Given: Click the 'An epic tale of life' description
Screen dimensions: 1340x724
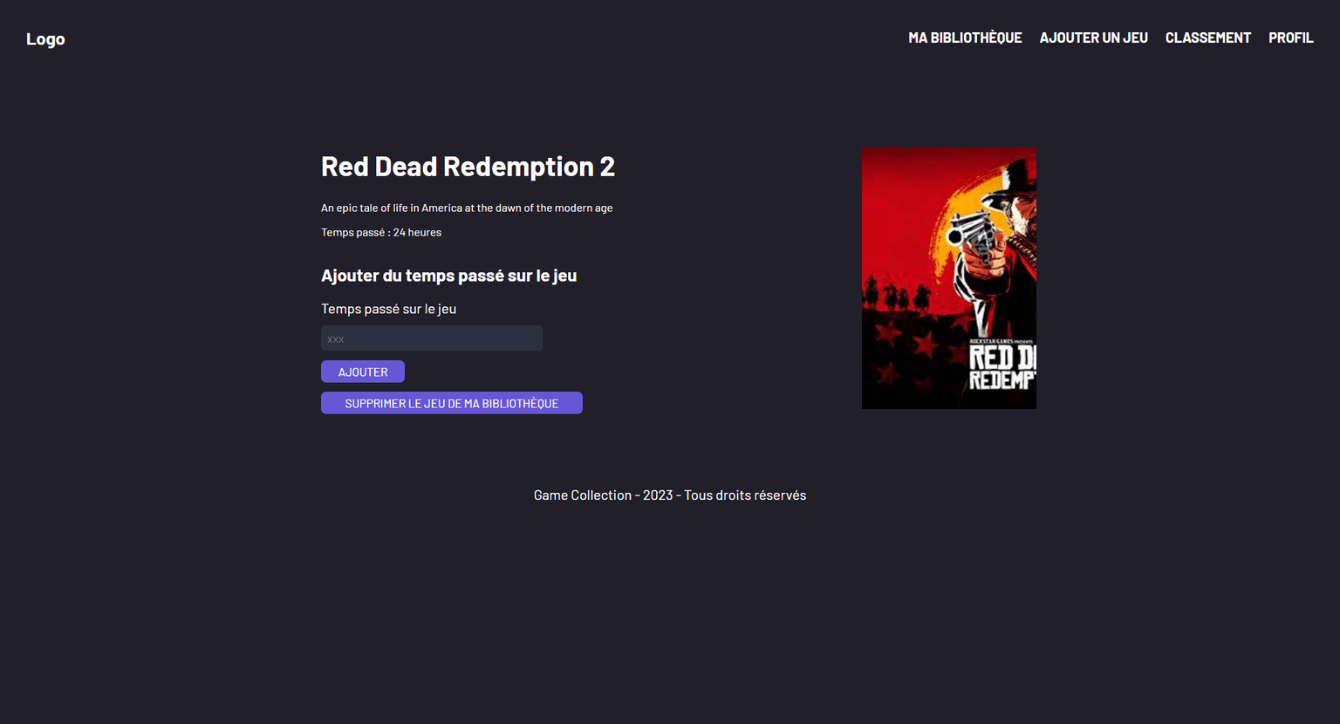Looking at the screenshot, I should pyautogui.click(x=467, y=208).
